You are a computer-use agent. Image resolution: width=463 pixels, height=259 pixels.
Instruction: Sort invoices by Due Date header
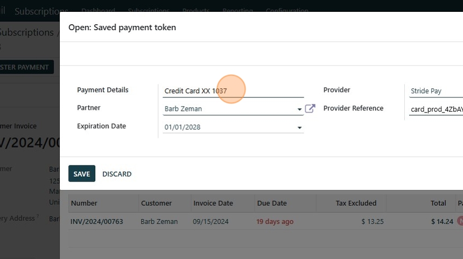(x=272, y=203)
